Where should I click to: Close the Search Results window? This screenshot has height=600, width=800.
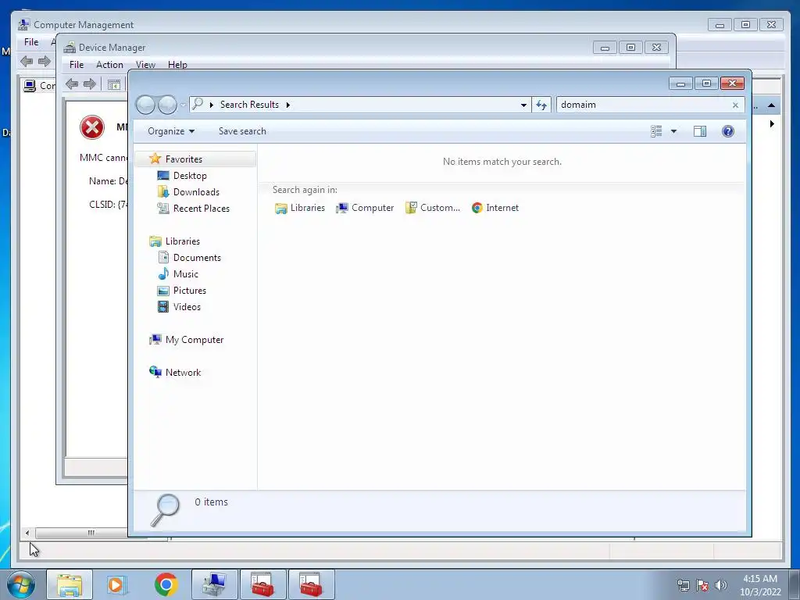pyautogui.click(x=732, y=83)
